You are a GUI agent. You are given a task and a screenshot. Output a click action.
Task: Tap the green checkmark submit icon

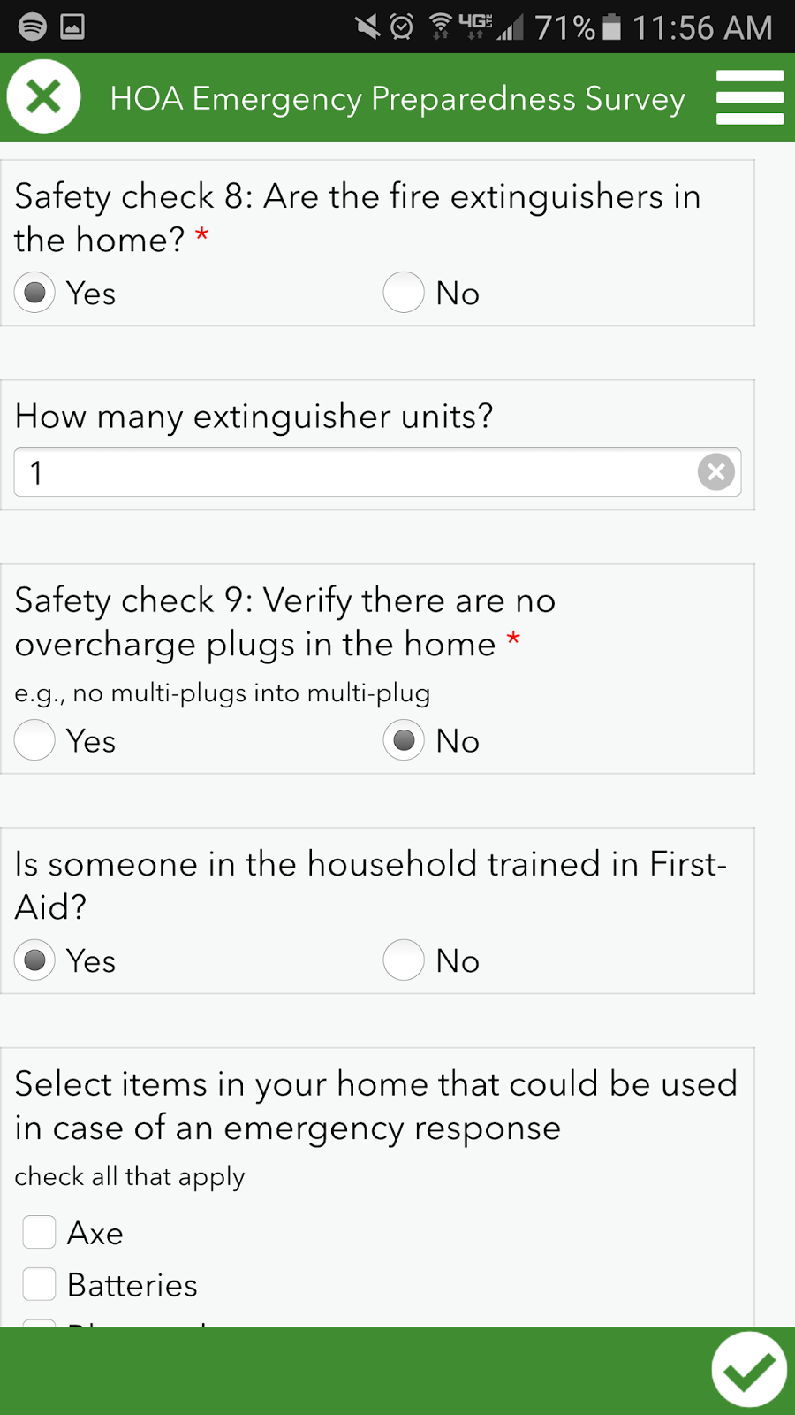coord(749,1369)
